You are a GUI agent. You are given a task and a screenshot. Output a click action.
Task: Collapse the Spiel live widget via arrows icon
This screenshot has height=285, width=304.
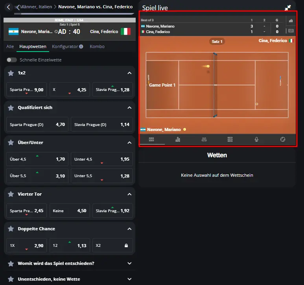[x=288, y=7]
